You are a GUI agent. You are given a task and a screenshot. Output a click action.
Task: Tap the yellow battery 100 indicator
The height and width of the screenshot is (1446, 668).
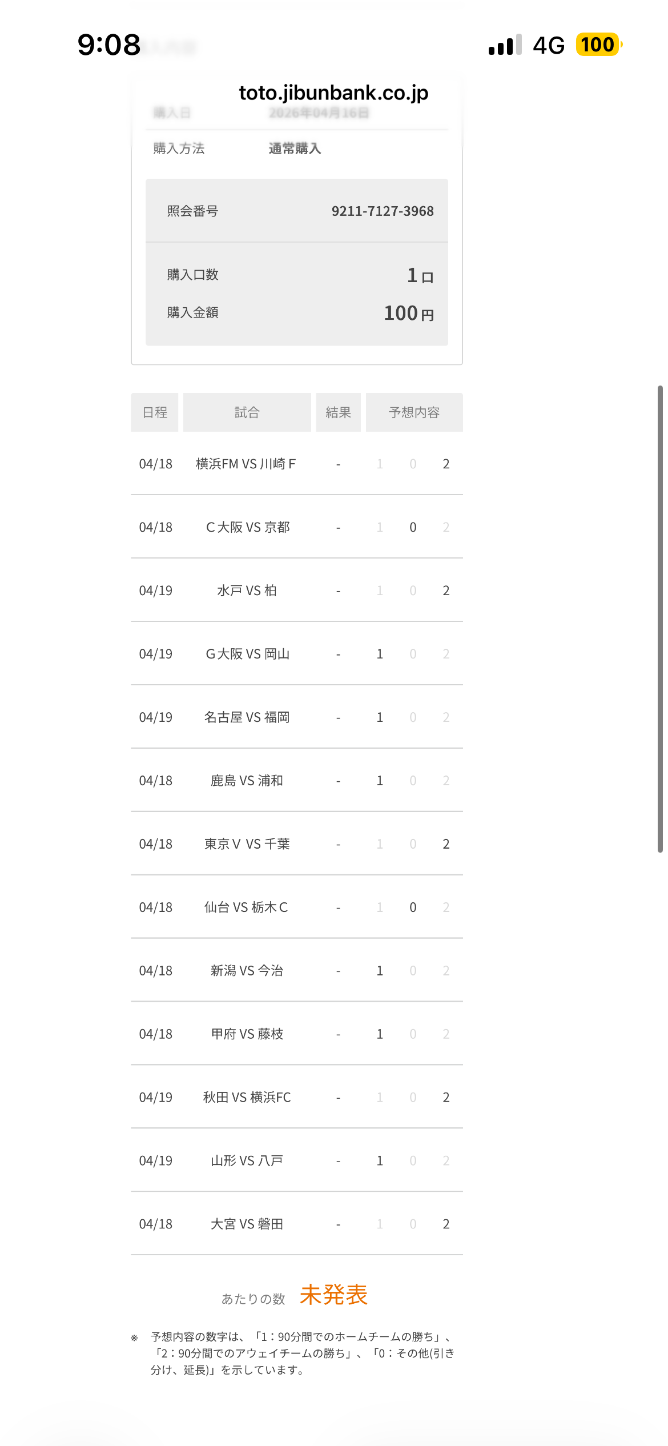pyautogui.click(x=598, y=45)
